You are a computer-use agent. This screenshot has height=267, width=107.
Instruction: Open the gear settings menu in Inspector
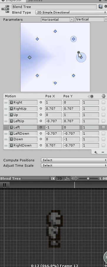coord(106,7)
